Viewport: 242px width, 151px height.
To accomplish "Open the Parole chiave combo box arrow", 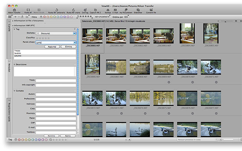I will click(74, 42).
